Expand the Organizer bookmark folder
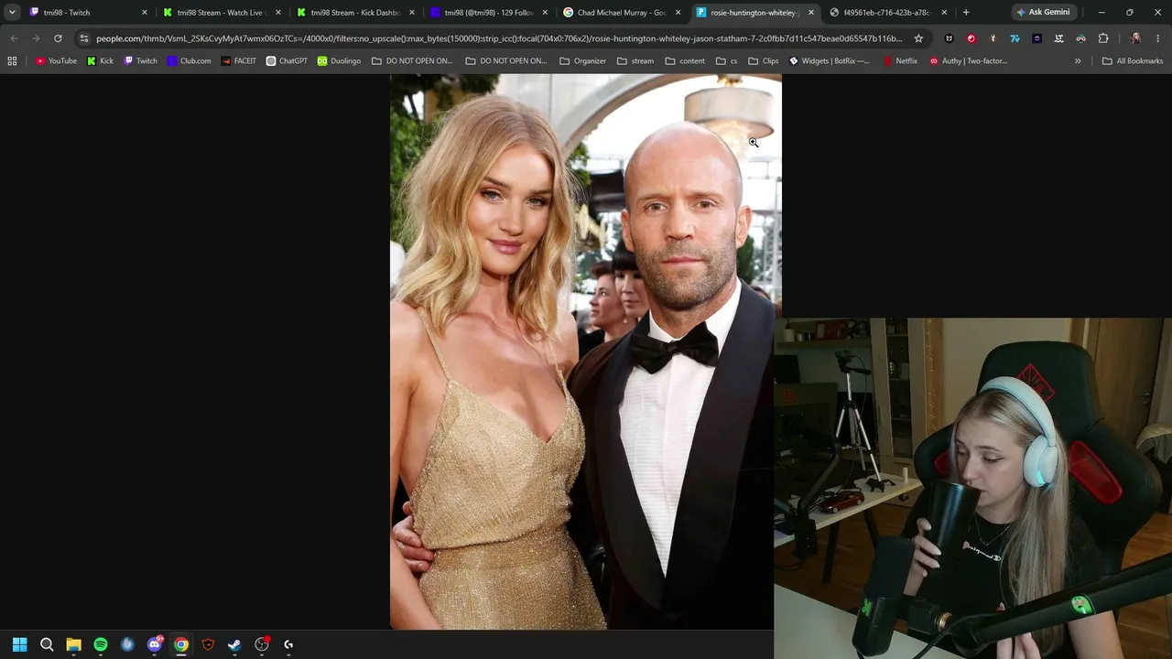 [x=582, y=61]
